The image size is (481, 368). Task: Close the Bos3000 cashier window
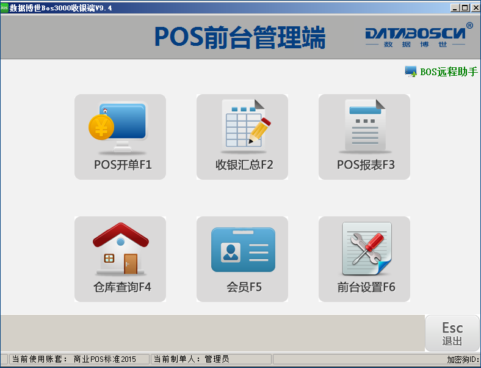pos(476,8)
